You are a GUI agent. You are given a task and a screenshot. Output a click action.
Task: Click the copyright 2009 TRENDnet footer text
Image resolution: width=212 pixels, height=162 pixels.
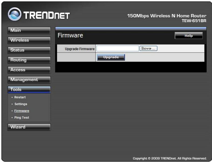pyautogui.click(x=170, y=158)
